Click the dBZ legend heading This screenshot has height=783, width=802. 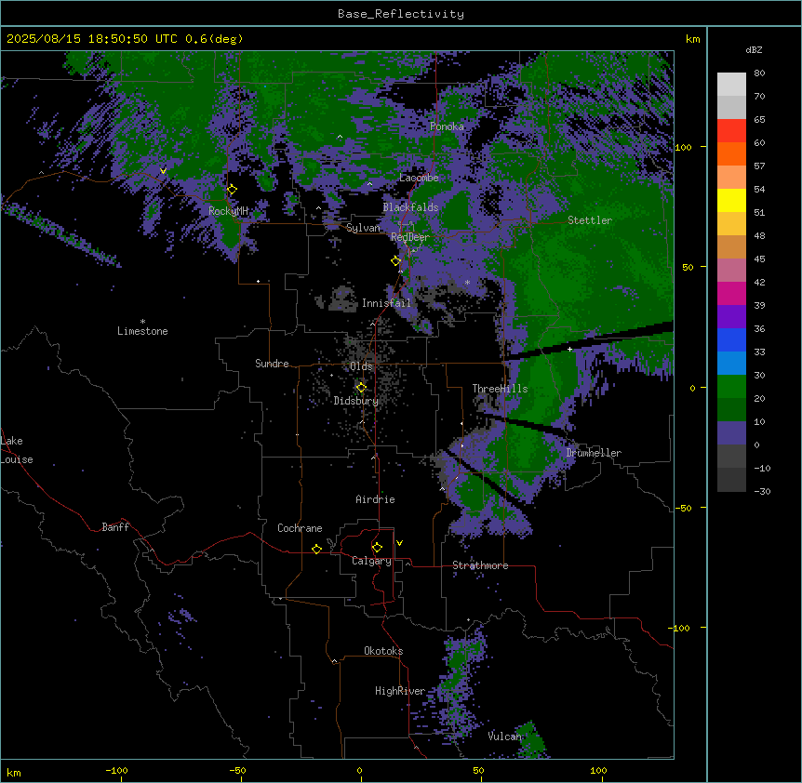tap(754, 50)
